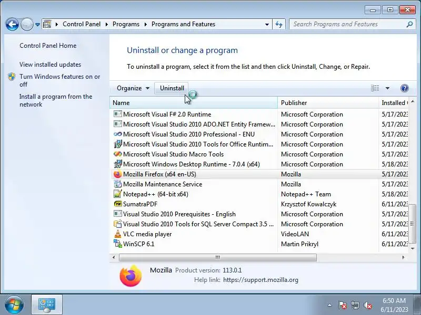Screen dimensions: 421x315
Task: Expand the arrow after Control Panel breadcrumb
Action: (x=107, y=24)
